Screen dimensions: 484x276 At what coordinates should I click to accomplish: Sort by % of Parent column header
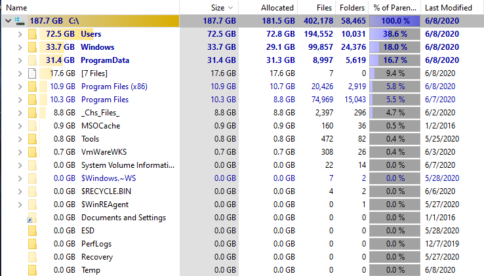click(395, 8)
